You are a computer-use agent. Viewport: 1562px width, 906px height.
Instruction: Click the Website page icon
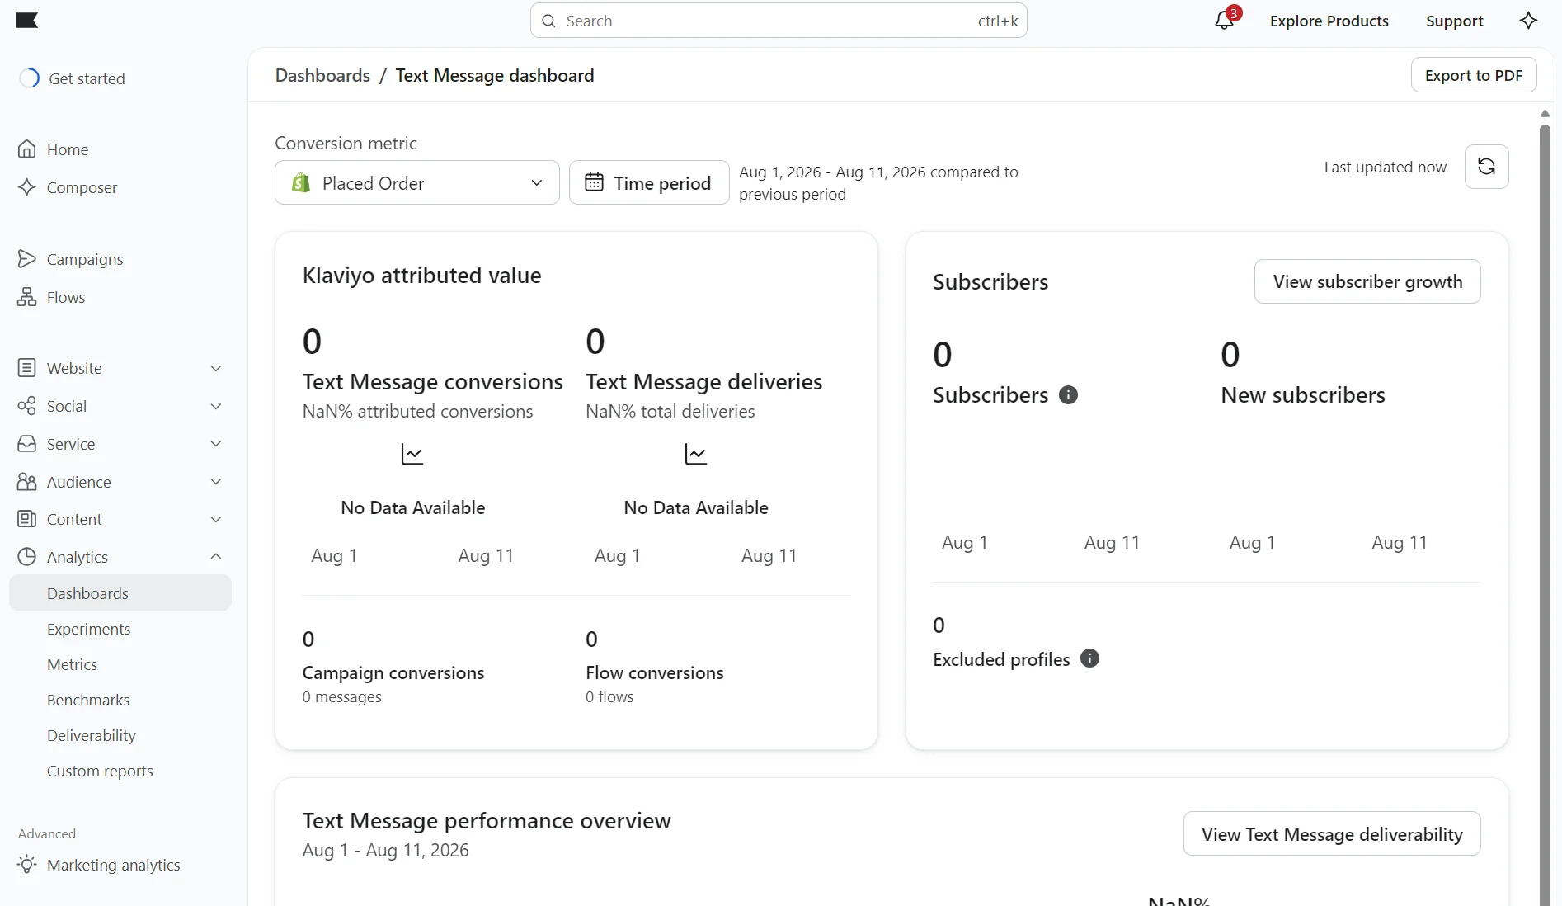pos(26,368)
